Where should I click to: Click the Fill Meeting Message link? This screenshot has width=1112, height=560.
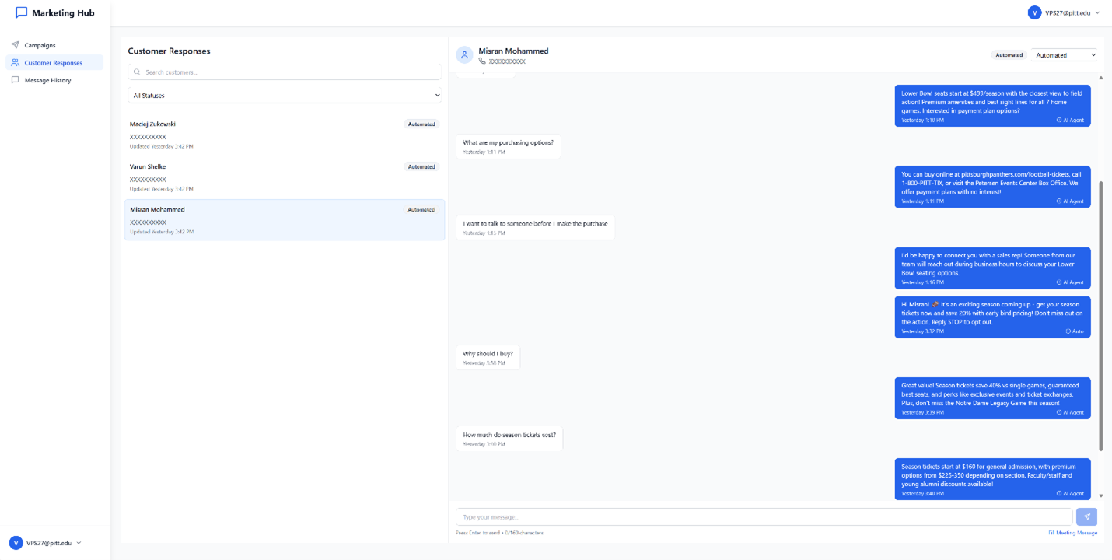point(1072,533)
